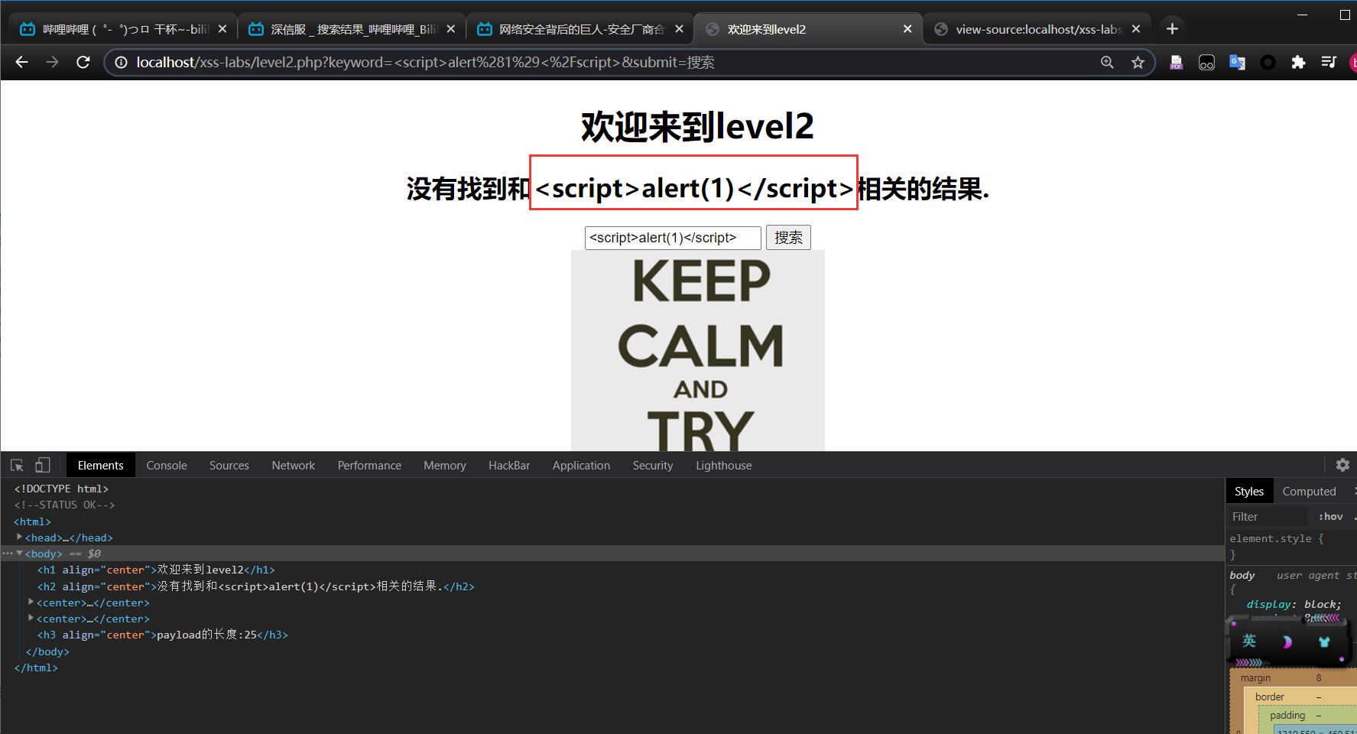Close the view-source tab

pos(1136,29)
